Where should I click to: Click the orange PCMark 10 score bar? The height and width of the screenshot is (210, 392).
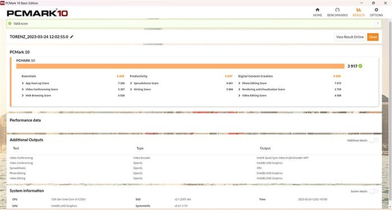coord(180,66)
